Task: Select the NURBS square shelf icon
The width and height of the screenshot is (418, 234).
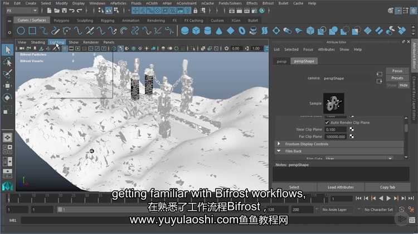Action: click(32, 31)
